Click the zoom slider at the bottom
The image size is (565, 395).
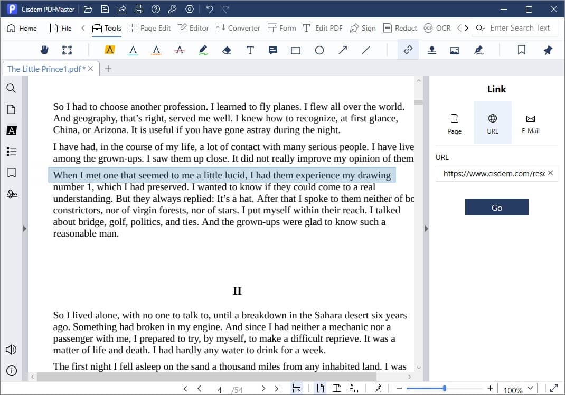(x=445, y=387)
